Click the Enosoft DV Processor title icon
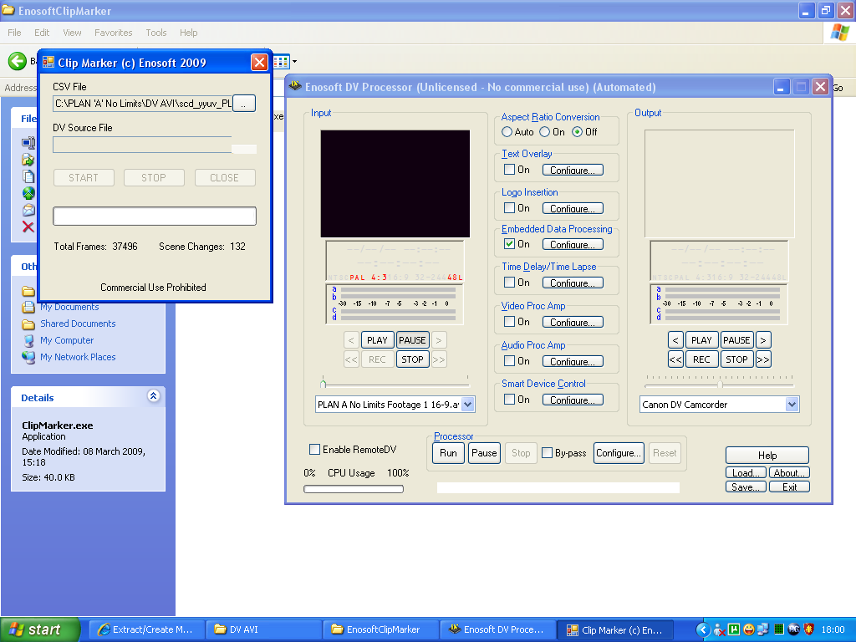This screenshot has height=642, width=856. [295, 86]
